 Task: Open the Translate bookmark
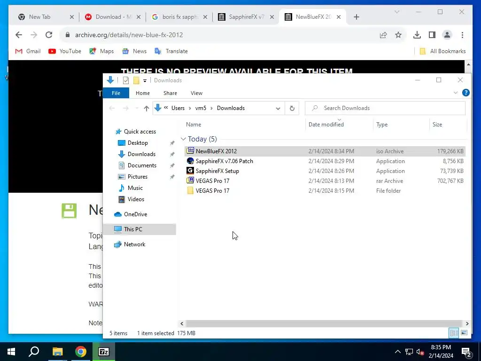171,51
